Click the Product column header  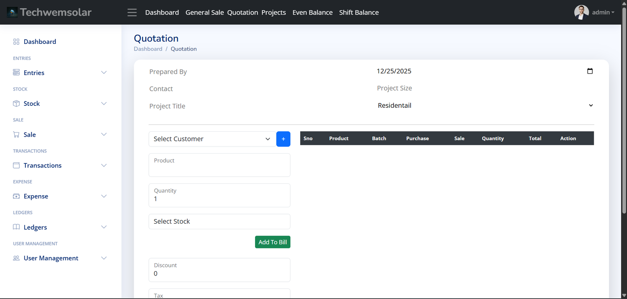[339, 138]
